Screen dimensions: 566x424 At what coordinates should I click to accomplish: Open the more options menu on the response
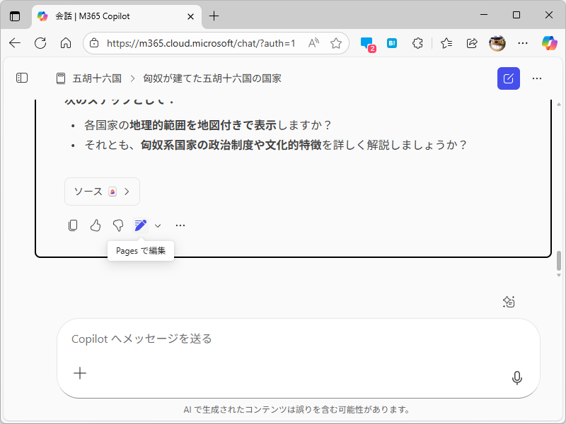pos(180,225)
